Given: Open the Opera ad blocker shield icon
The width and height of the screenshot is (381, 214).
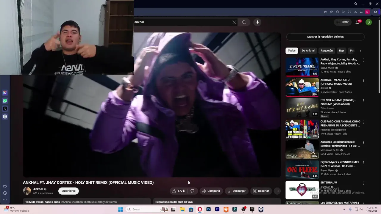Looking at the screenshot, I should [x=338, y=12].
